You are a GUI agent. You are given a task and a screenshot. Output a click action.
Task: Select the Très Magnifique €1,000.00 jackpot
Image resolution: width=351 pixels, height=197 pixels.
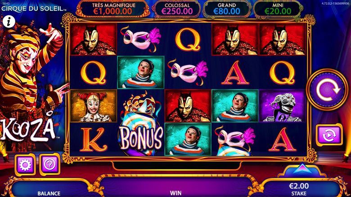click(x=112, y=9)
